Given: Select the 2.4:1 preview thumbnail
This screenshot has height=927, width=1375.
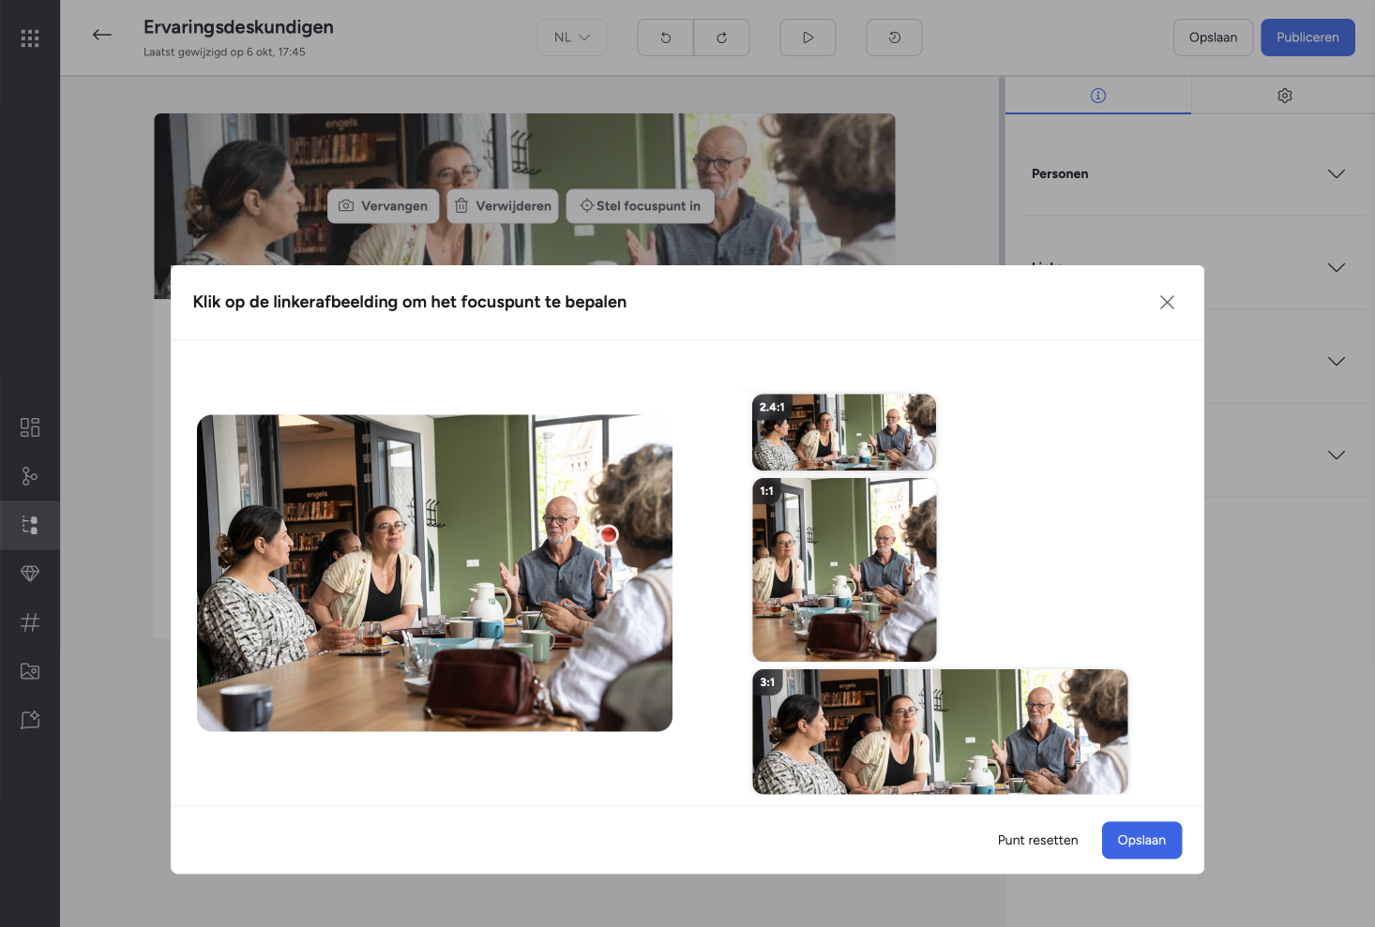Looking at the screenshot, I should click(844, 432).
